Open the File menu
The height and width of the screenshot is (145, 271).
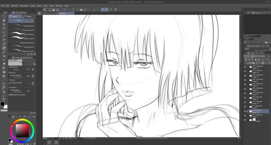[3, 6]
